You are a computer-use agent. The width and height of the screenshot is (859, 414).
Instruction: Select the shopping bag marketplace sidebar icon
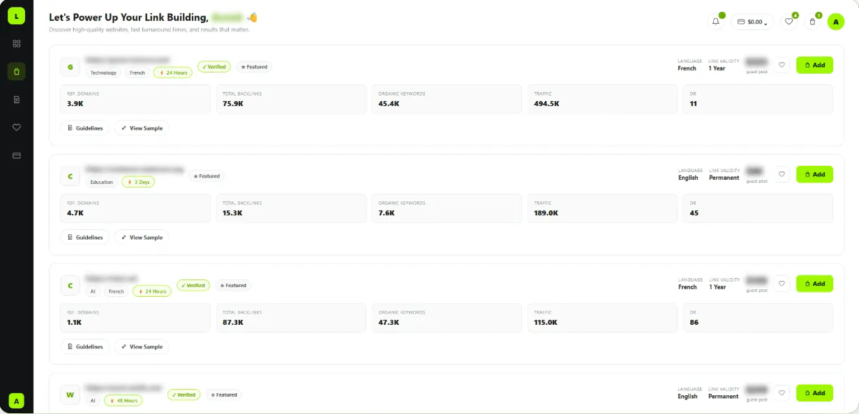point(17,71)
